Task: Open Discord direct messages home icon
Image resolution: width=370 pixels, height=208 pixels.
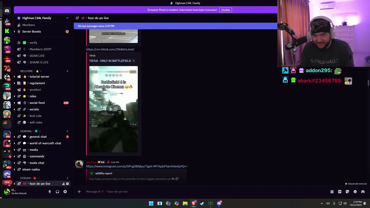Action: tap(7, 11)
